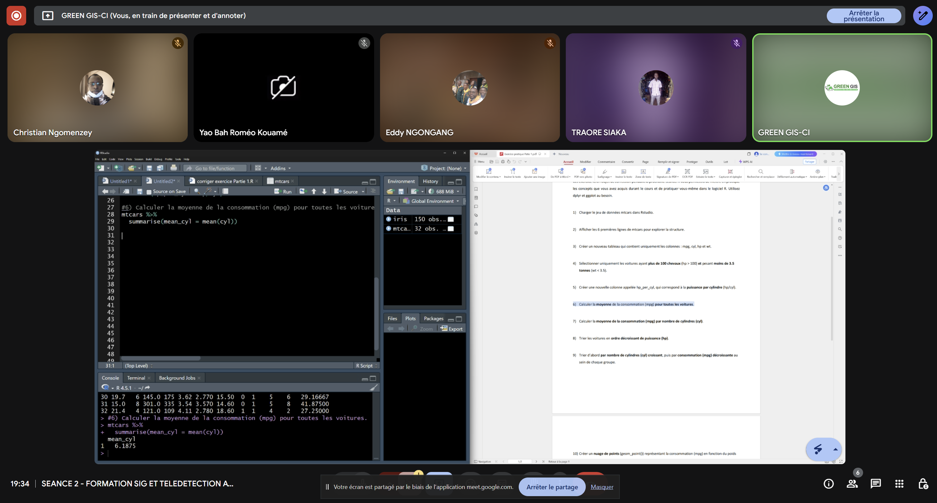Show the participants list

852,483
